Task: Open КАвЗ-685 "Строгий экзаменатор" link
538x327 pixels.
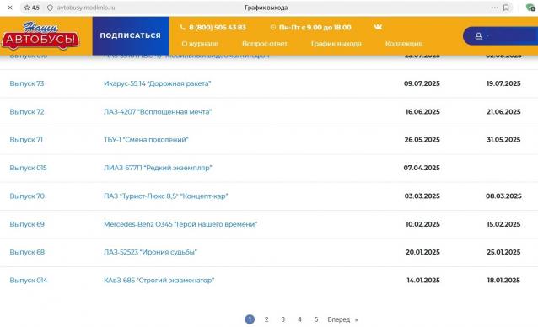Action: tap(159, 281)
